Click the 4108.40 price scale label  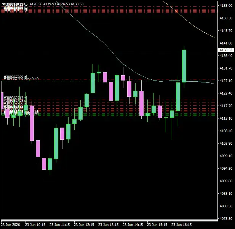tap(226, 131)
